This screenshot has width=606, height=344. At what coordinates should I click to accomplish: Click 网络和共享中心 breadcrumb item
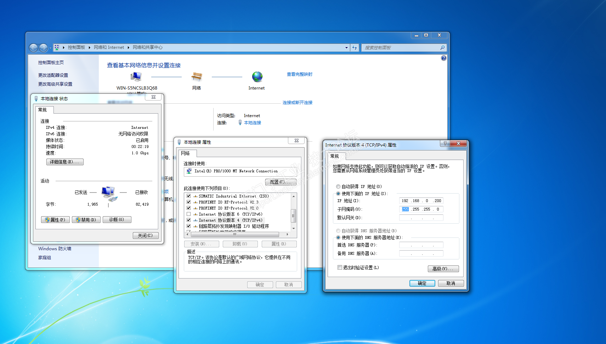pyautogui.click(x=148, y=47)
